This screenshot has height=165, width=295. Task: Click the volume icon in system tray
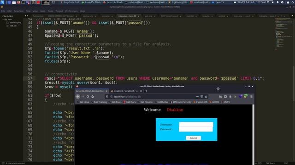pyautogui.click(x=273, y=2)
